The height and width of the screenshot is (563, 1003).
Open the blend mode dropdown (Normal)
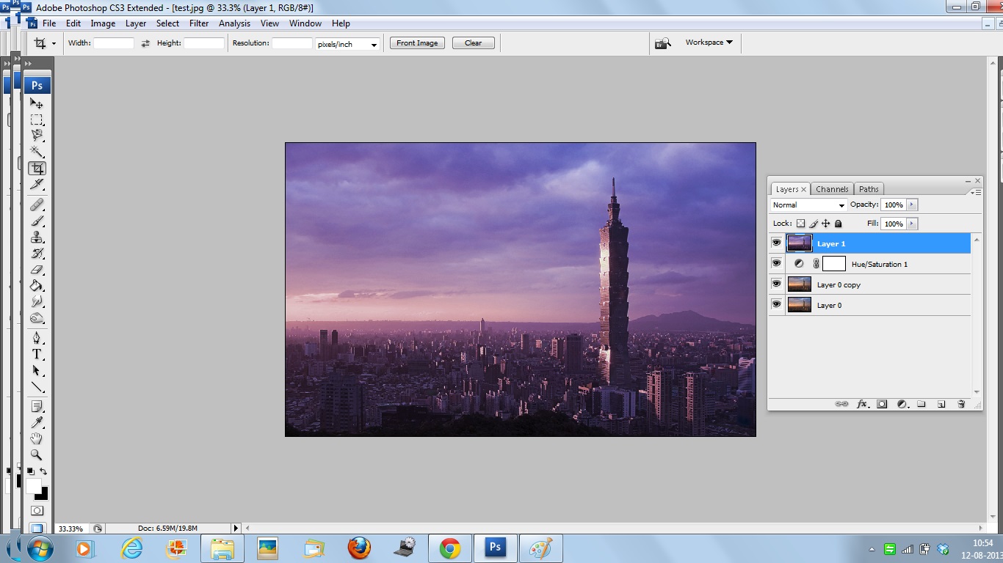tap(808, 205)
